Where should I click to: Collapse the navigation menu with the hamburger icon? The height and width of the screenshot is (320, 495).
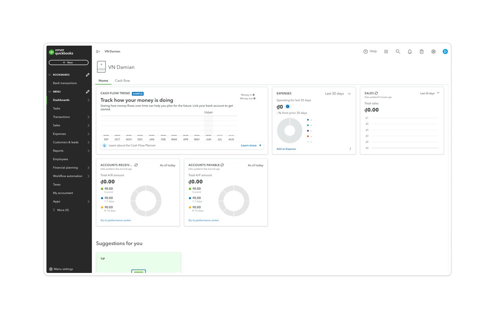tap(98, 52)
